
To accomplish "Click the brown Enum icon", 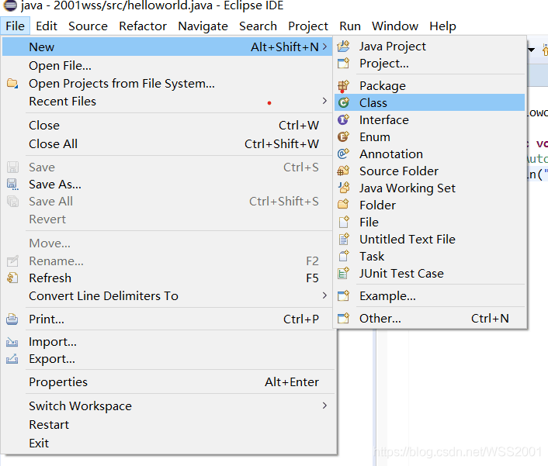I will (x=344, y=136).
